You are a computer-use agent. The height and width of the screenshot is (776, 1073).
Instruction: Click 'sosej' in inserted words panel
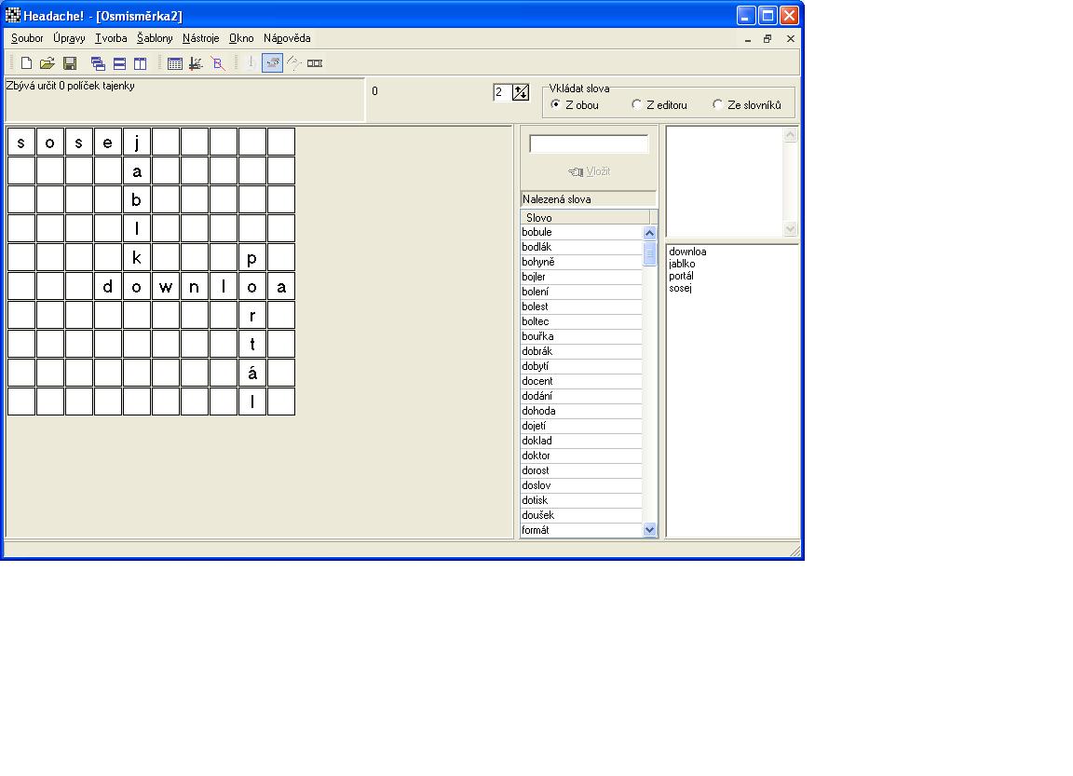680,288
